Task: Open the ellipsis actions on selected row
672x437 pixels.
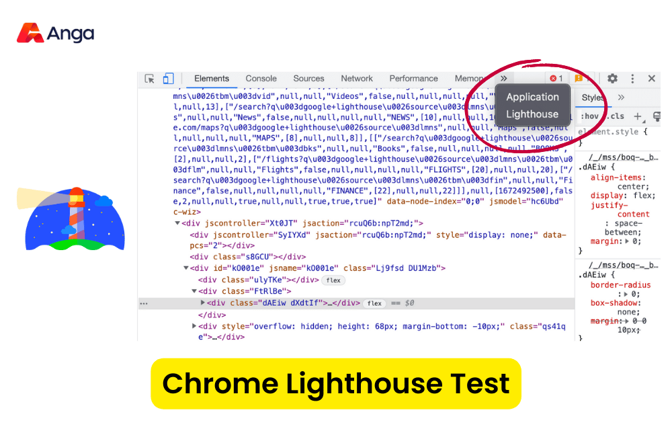Action: tap(144, 303)
